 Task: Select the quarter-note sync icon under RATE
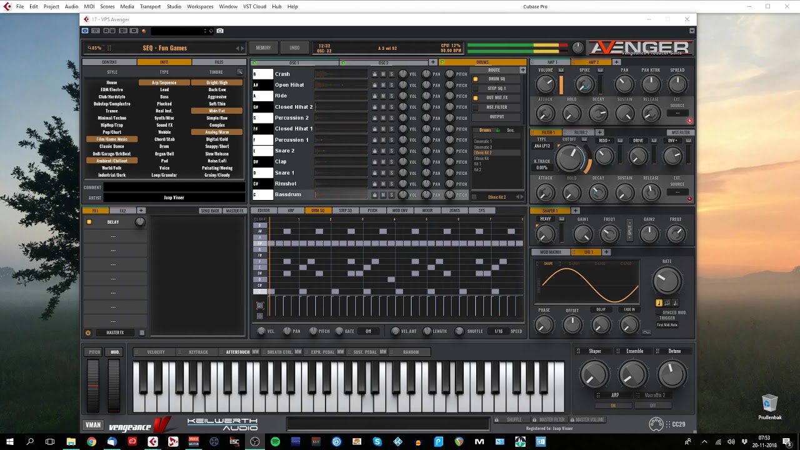click(659, 303)
